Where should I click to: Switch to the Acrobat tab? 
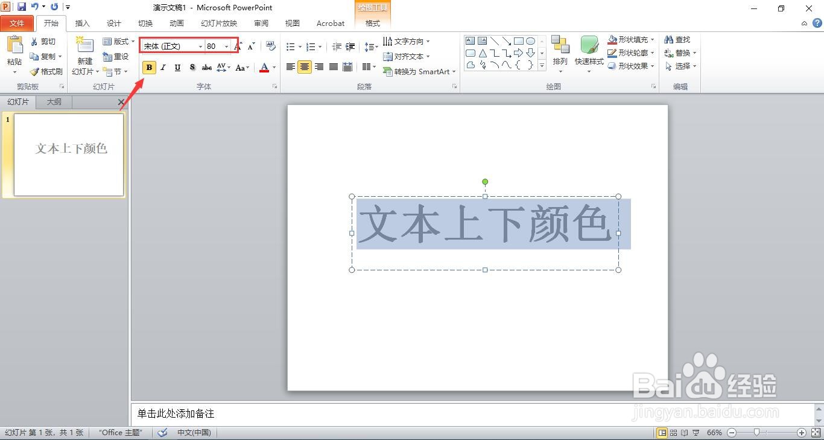331,24
